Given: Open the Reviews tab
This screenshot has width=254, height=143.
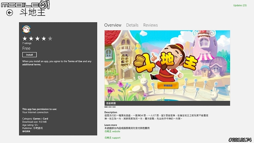Looking at the screenshot, I should tap(150, 25).
